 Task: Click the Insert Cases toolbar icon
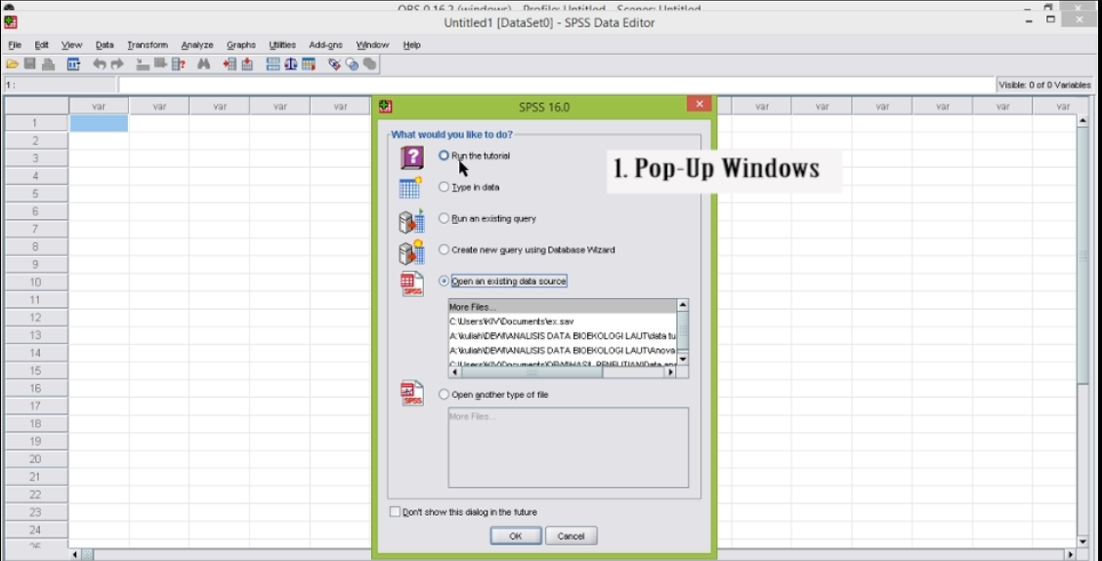pos(230,64)
